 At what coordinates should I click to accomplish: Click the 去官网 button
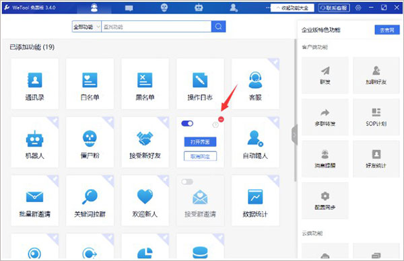[x=387, y=30]
